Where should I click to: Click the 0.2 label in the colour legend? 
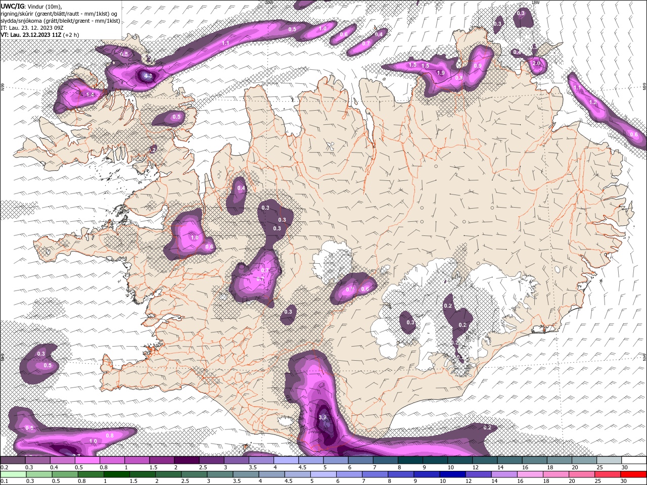tap(4, 467)
